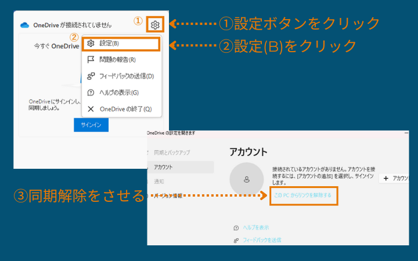
Task: Open 通知 section in settings sidebar
Action: coord(159,182)
